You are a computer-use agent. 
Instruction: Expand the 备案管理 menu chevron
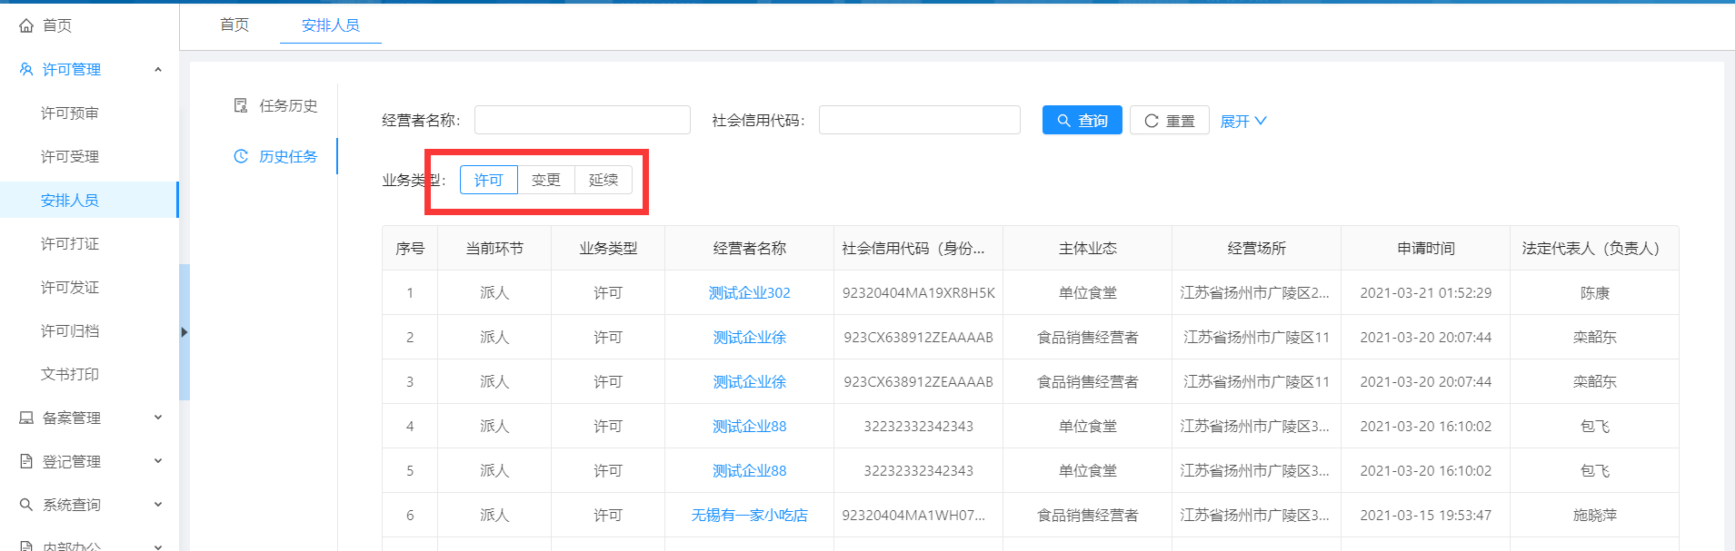pyautogui.click(x=158, y=418)
